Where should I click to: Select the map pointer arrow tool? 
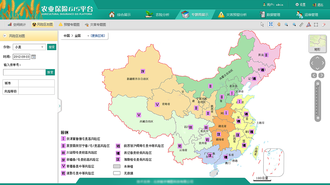[x=262, y=24]
